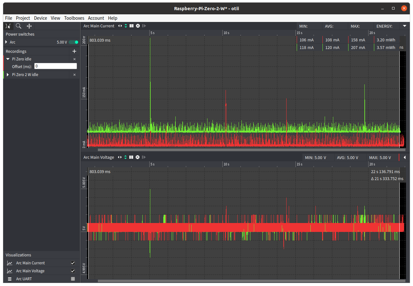Select the Pi Zero idle recording name
413x286 pixels.
coord(22,59)
